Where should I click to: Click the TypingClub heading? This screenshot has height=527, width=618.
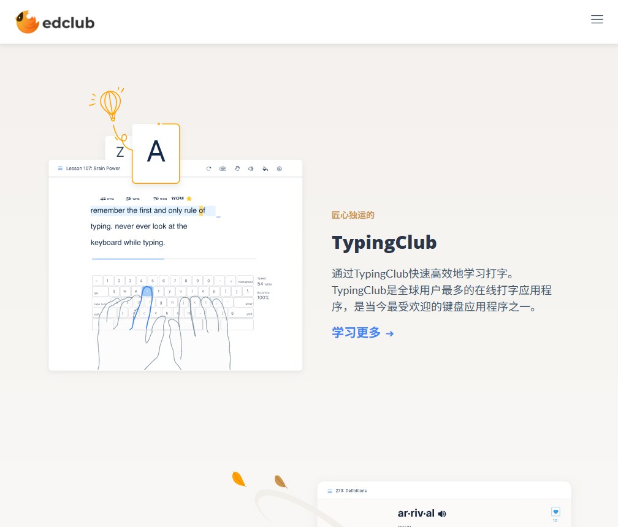click(384, 243)
